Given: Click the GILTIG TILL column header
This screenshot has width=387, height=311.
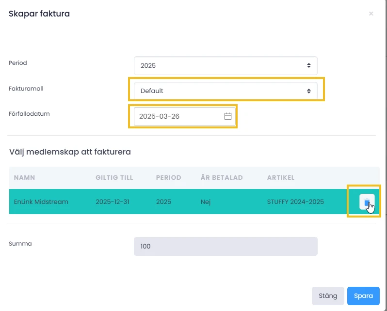Looking at the screenshot, I should pos(114,178).
